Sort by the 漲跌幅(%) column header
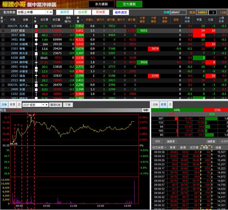This screenshot has height=210, width=228. click(x=68, y=20)
